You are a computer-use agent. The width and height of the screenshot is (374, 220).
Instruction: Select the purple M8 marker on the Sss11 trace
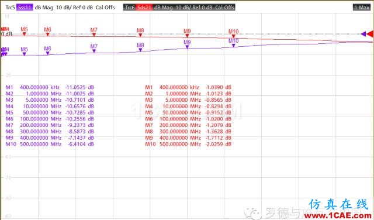(140, 50)
